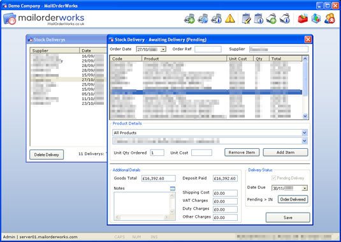The height and width of the screenshot is (242, 341).
Task: Click the Supplier input field
Action: [x=279, y=49]
